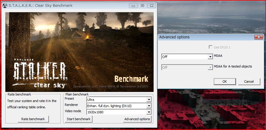Viewport: 266px width, 130px height.
Task: Close the Clear Sky Benchmark window
Action: [152, 6]
